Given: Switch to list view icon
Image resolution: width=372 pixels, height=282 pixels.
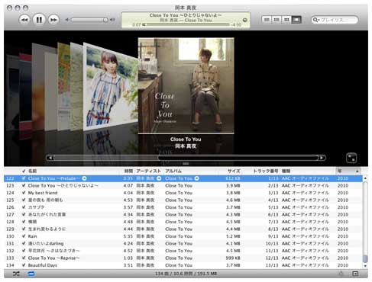Looking at the screenshot, I should (267, 20).
